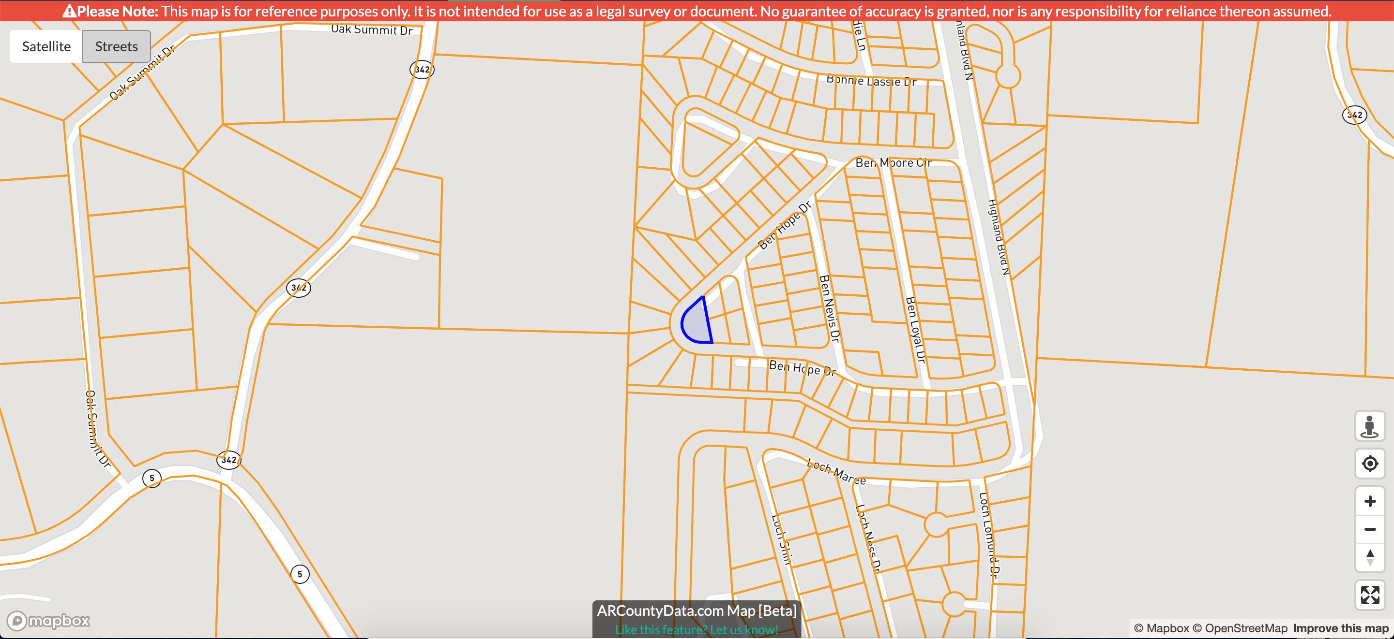Enter fullscreen with the expand icon
Image resolution: width=1394 pixels, height=639 pixels.
click(x=1370, y=595)
